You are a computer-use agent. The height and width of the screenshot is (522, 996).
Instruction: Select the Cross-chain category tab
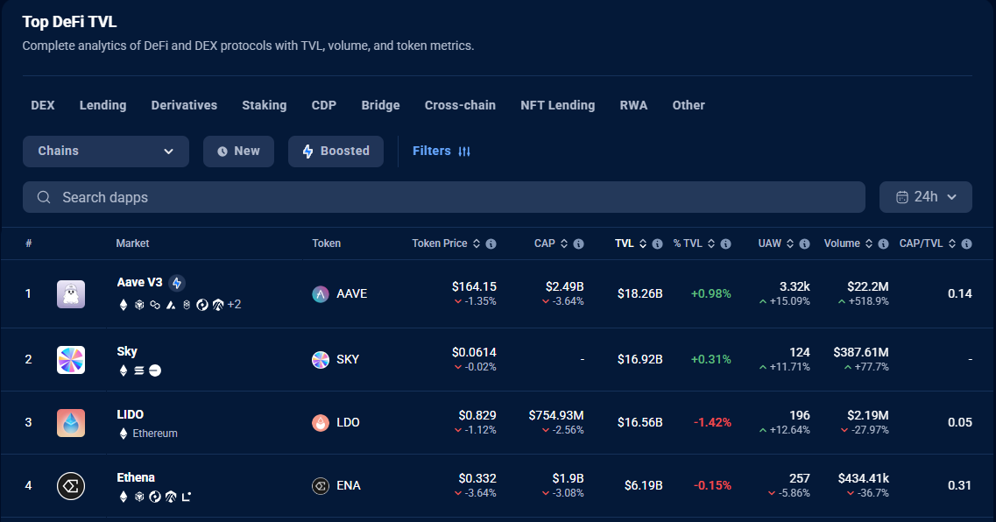pos(461,105)
